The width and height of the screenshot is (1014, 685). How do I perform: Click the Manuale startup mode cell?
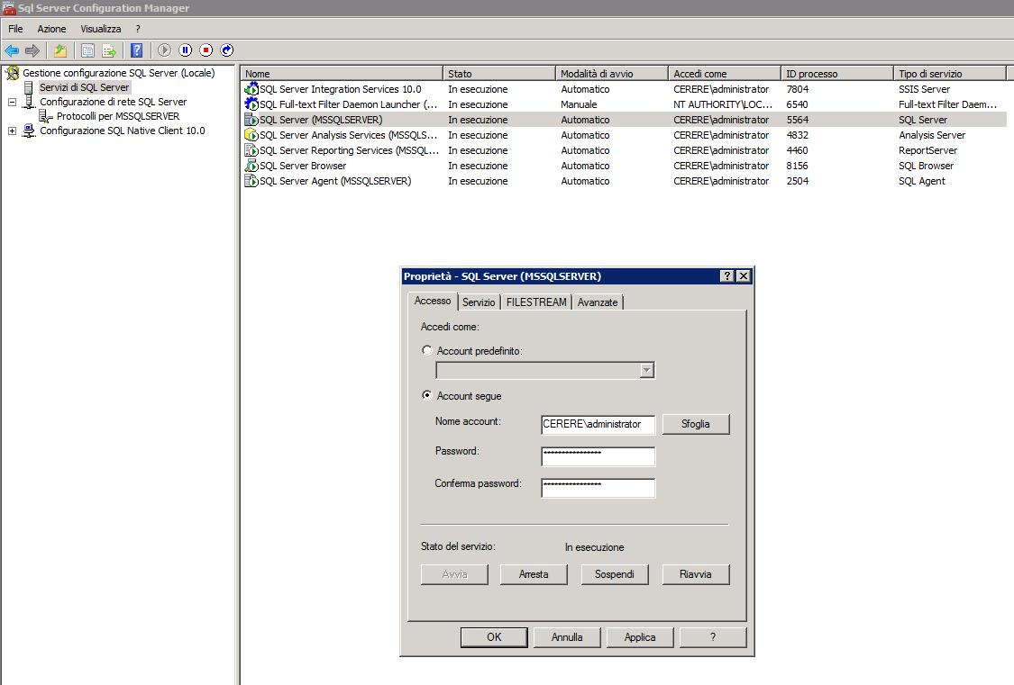coord(579,104)
